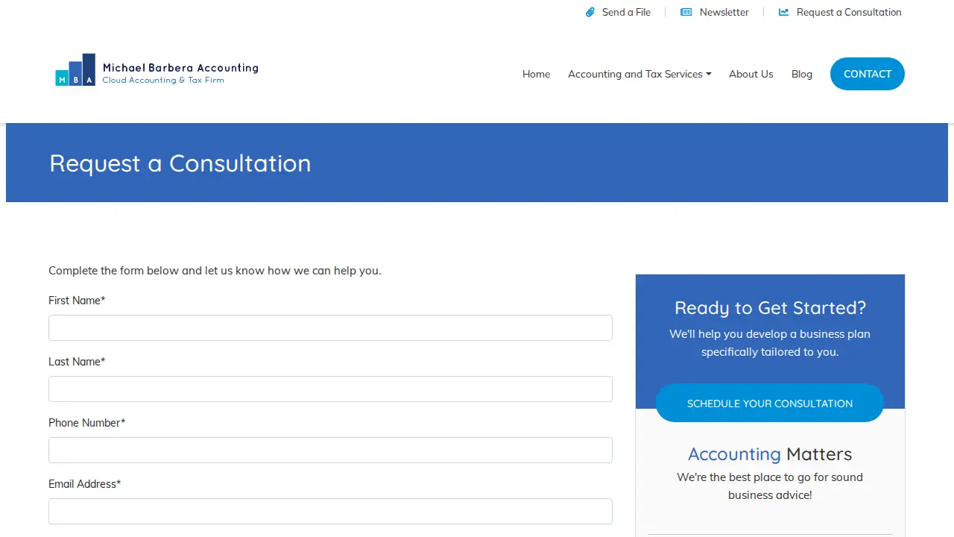Viewport: 954px width, 537px height.
Task: Click the chart icon beside Request a Consultation
Action: click(783, 12)
